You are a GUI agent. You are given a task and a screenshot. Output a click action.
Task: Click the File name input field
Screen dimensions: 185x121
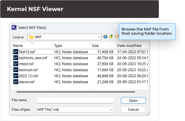click(x=75, y=100)
